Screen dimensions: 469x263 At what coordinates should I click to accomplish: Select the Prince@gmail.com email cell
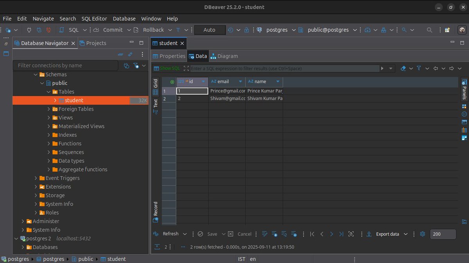click(227, 91)
